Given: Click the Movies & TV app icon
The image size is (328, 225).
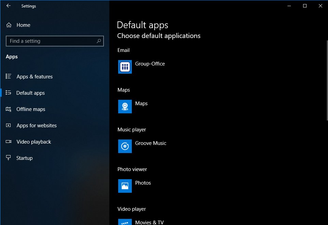Looking at the screenshot, I should click(x=125, y=222).
